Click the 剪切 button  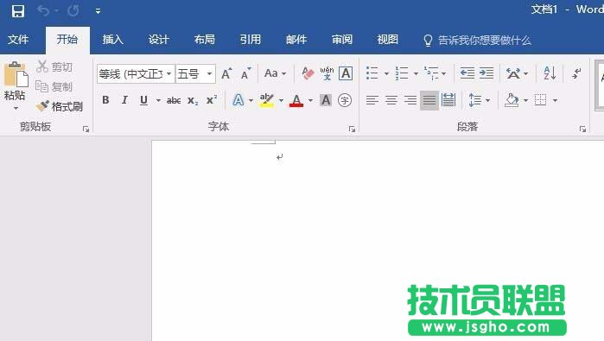click(54, 67)
